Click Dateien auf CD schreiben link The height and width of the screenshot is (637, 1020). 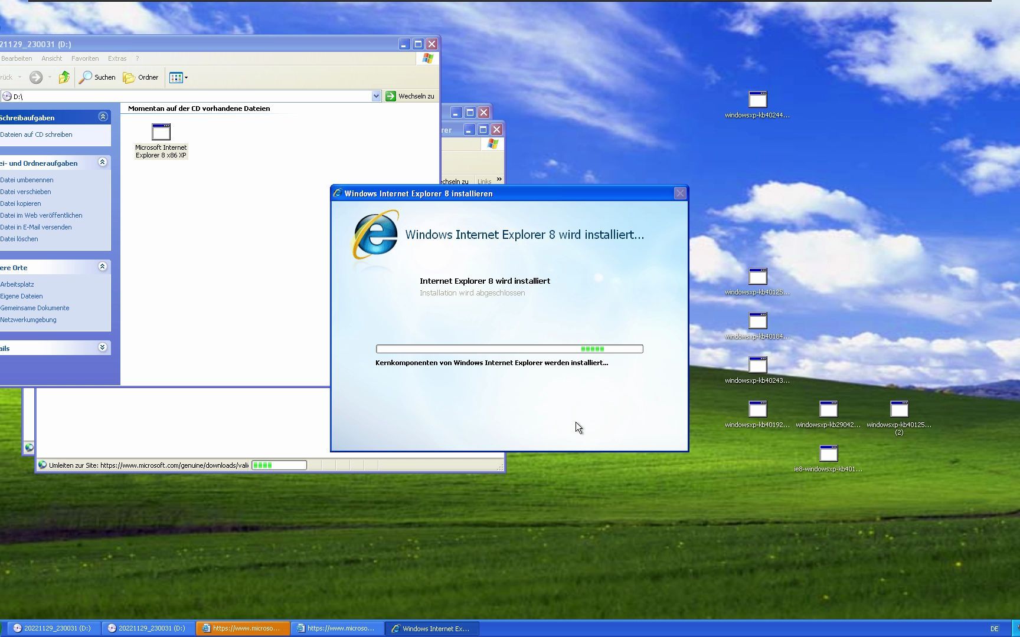(x=36, y=134)
